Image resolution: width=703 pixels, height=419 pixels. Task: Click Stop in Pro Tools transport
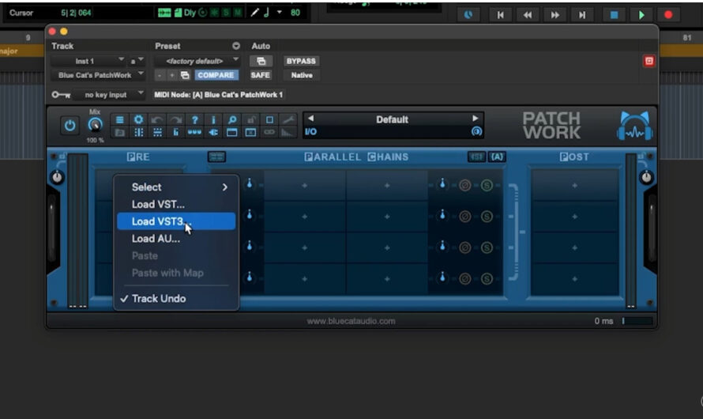tap(614, 15)
